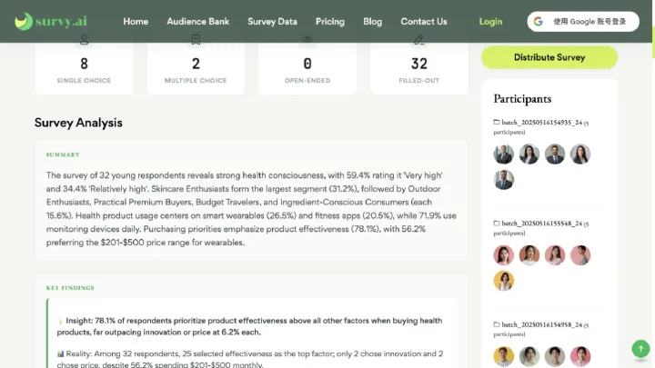Click the person icon above Single Choice

[x=84, y=40]
